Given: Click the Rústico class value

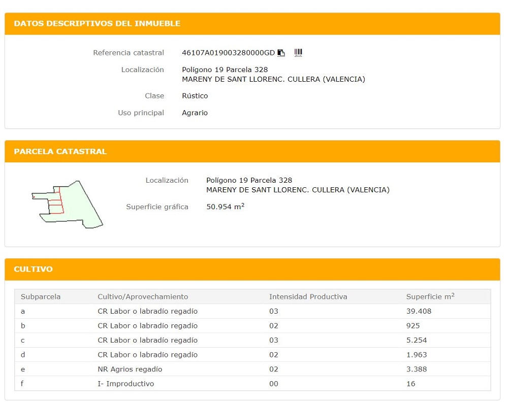Looking at the screenshot, I should (x=195, y=96).
